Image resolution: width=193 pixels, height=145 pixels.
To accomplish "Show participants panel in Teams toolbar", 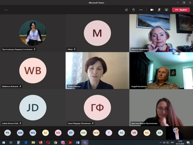I will 126,10.
